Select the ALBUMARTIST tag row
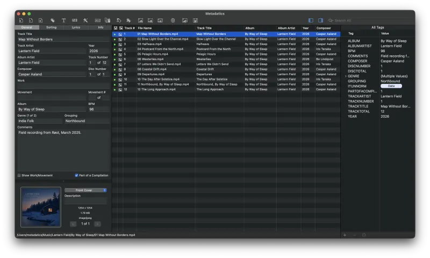Image resolution: width=430 pixels, height=258 pixels. click(x=378, y=46)
